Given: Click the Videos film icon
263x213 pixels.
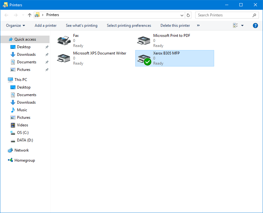Looking at the screenshot, I should point(13,125).
